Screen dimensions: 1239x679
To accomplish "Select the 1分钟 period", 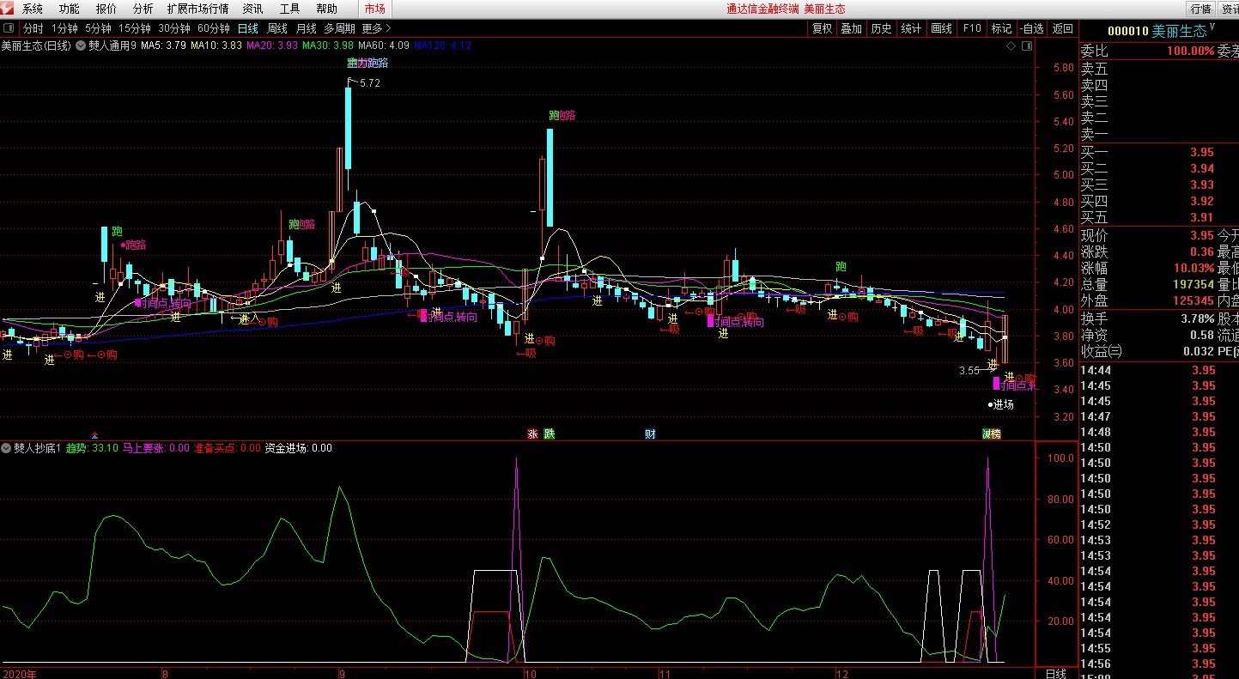I will [x=64, y=28].
